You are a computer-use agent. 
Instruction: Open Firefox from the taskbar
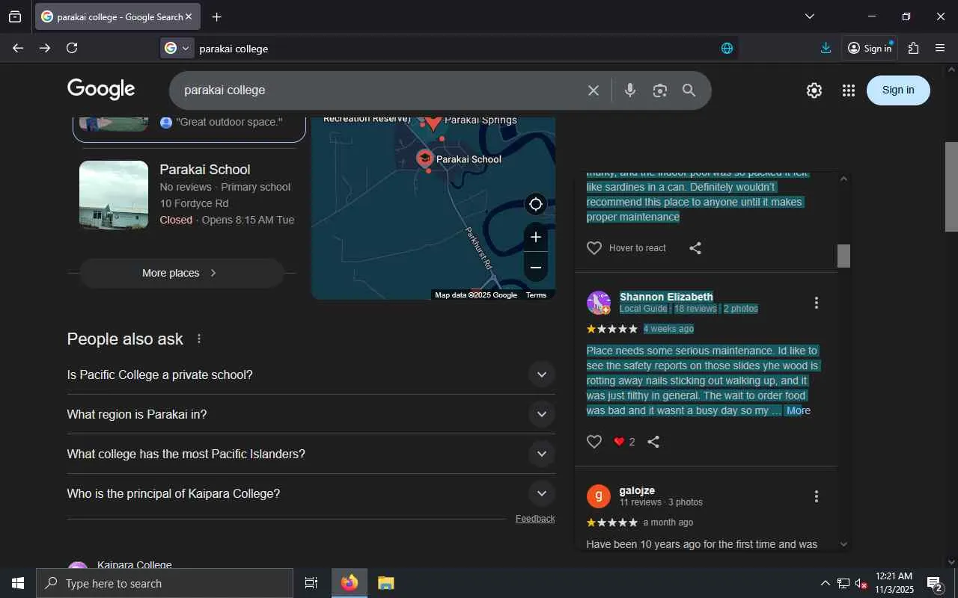pyautogui.click(x=350, y=583)
